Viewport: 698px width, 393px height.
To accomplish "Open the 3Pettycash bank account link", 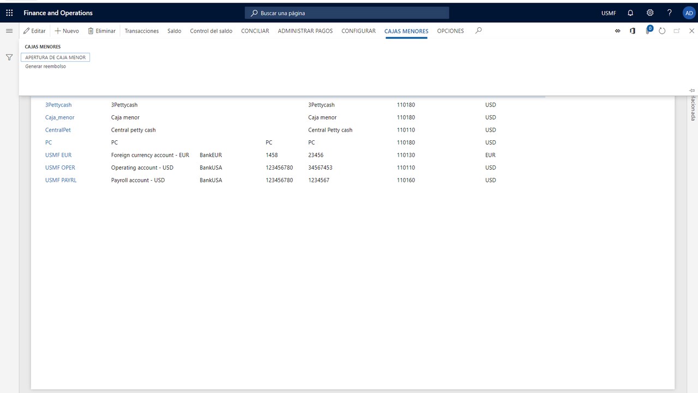I will click(58, 105).
